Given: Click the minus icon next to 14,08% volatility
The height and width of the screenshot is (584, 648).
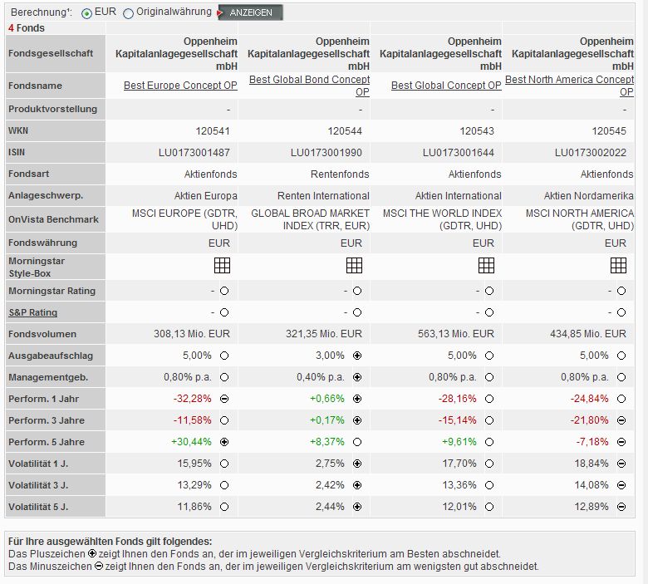Looking at the screenshot, I should [621, 485].
